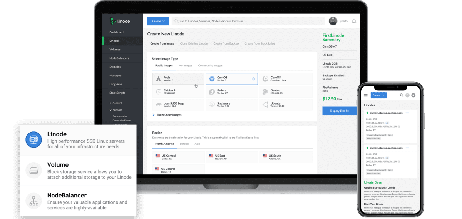Switch to Create from Backup tab
Image resolution: width=462 pixels, height=219 pixels.
click(226, 43)
